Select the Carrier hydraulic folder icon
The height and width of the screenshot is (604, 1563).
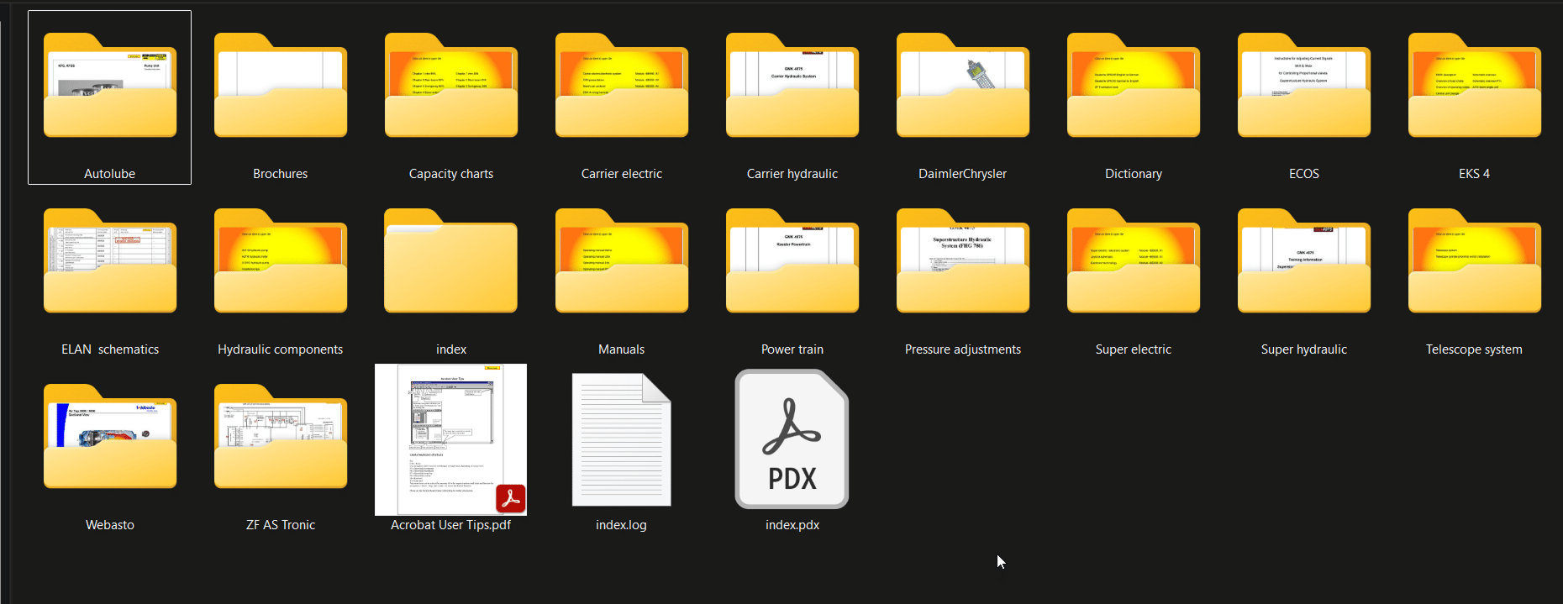pyautogui.click(x=792, y=85)
